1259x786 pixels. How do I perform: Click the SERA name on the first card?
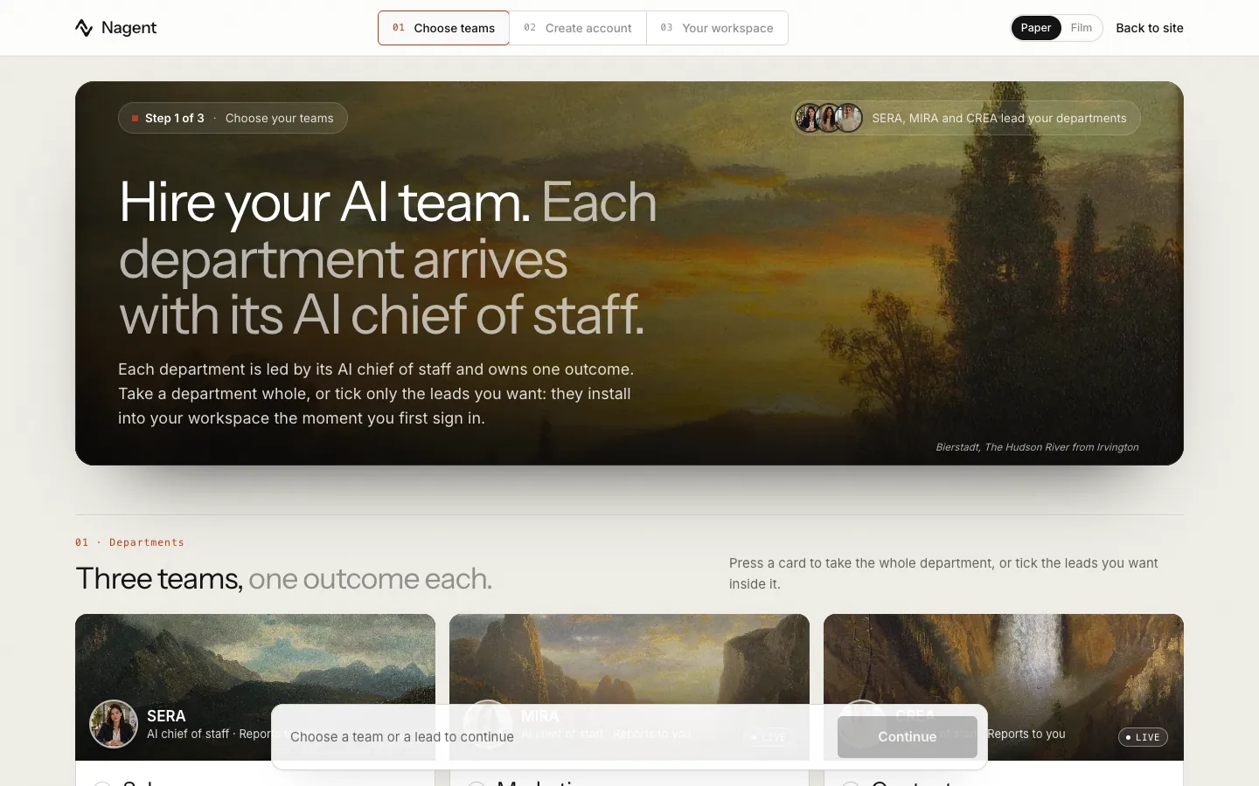166,716
